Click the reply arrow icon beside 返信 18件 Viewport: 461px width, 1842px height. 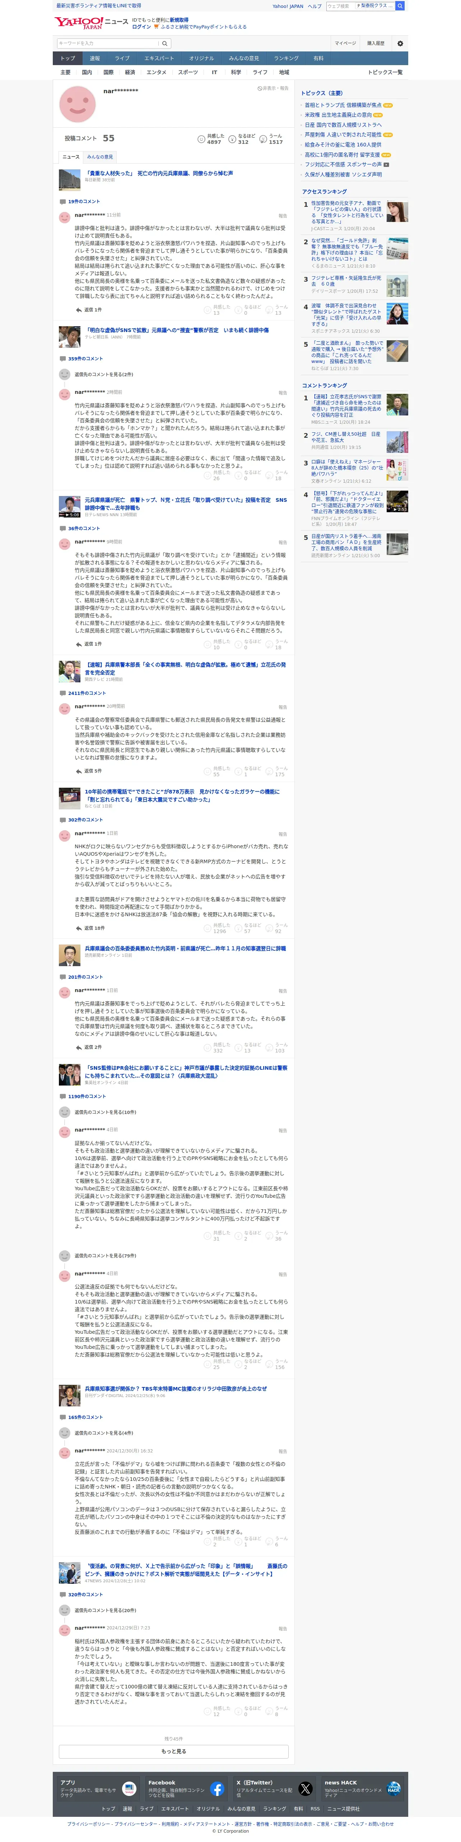point(79,928)
